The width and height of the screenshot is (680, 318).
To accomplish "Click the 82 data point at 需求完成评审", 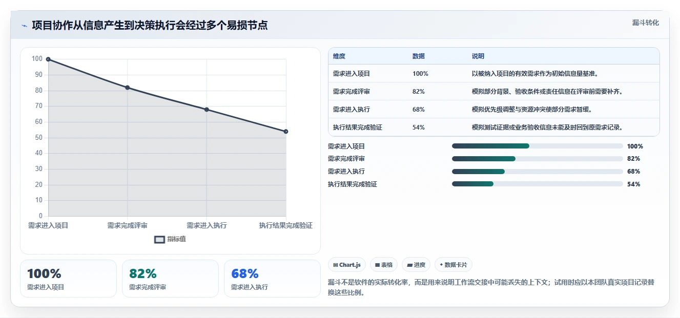I will pyautogui.click(x=128, y=88).
